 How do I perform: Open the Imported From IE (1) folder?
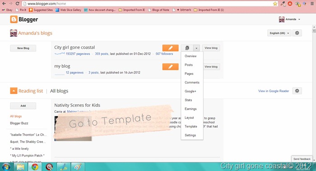(209, 9)
